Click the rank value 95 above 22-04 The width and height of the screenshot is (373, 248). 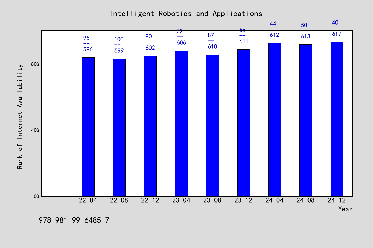click(87, 38)
